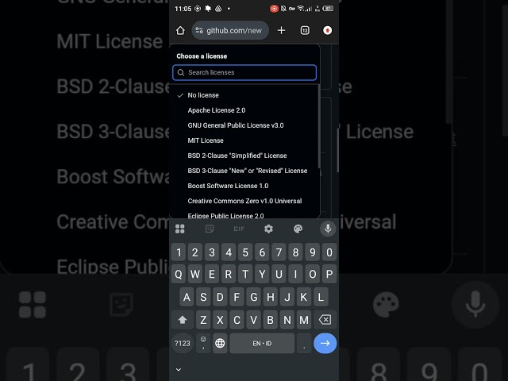Image resolution: width=508 pixels, height=381 pixels.
Task: Select BSD 3-Clause New or Revised License
Action: coord(244,171)
